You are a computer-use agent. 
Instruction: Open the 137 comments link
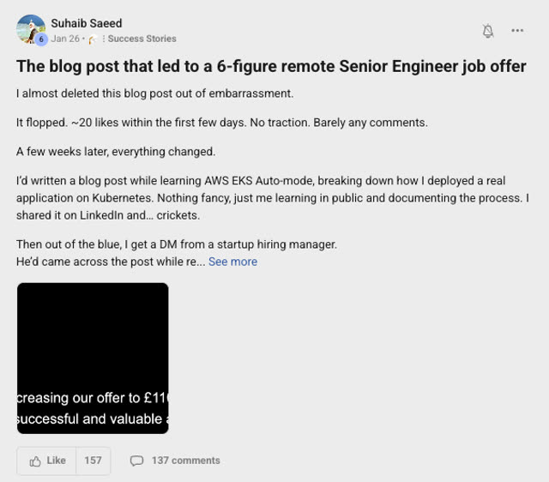[186, 461]
